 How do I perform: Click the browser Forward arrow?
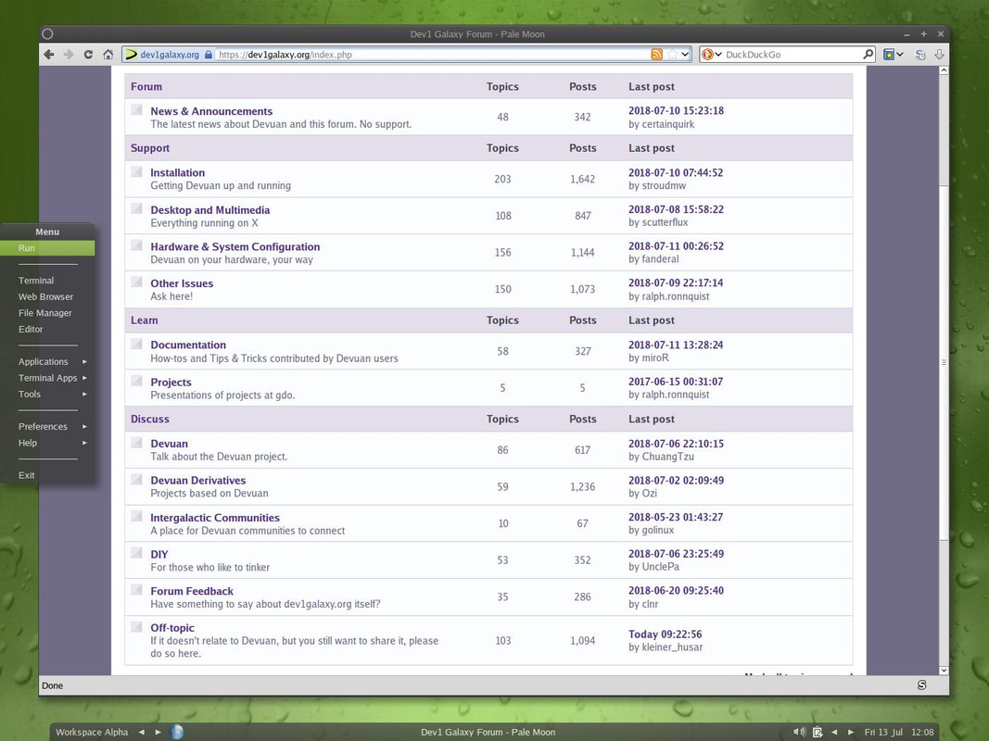[68, 55]
